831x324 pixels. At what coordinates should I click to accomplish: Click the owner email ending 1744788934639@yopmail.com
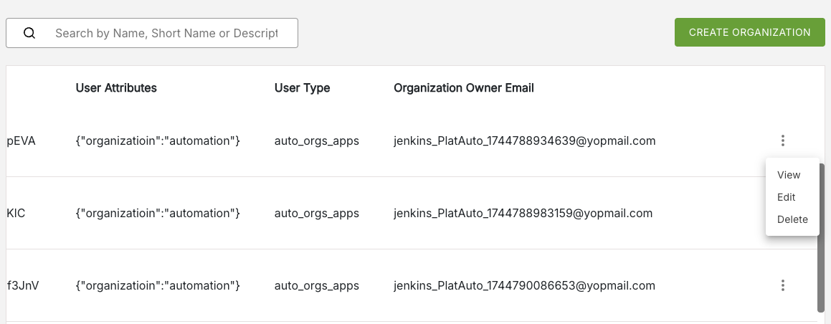coord(524,141)
